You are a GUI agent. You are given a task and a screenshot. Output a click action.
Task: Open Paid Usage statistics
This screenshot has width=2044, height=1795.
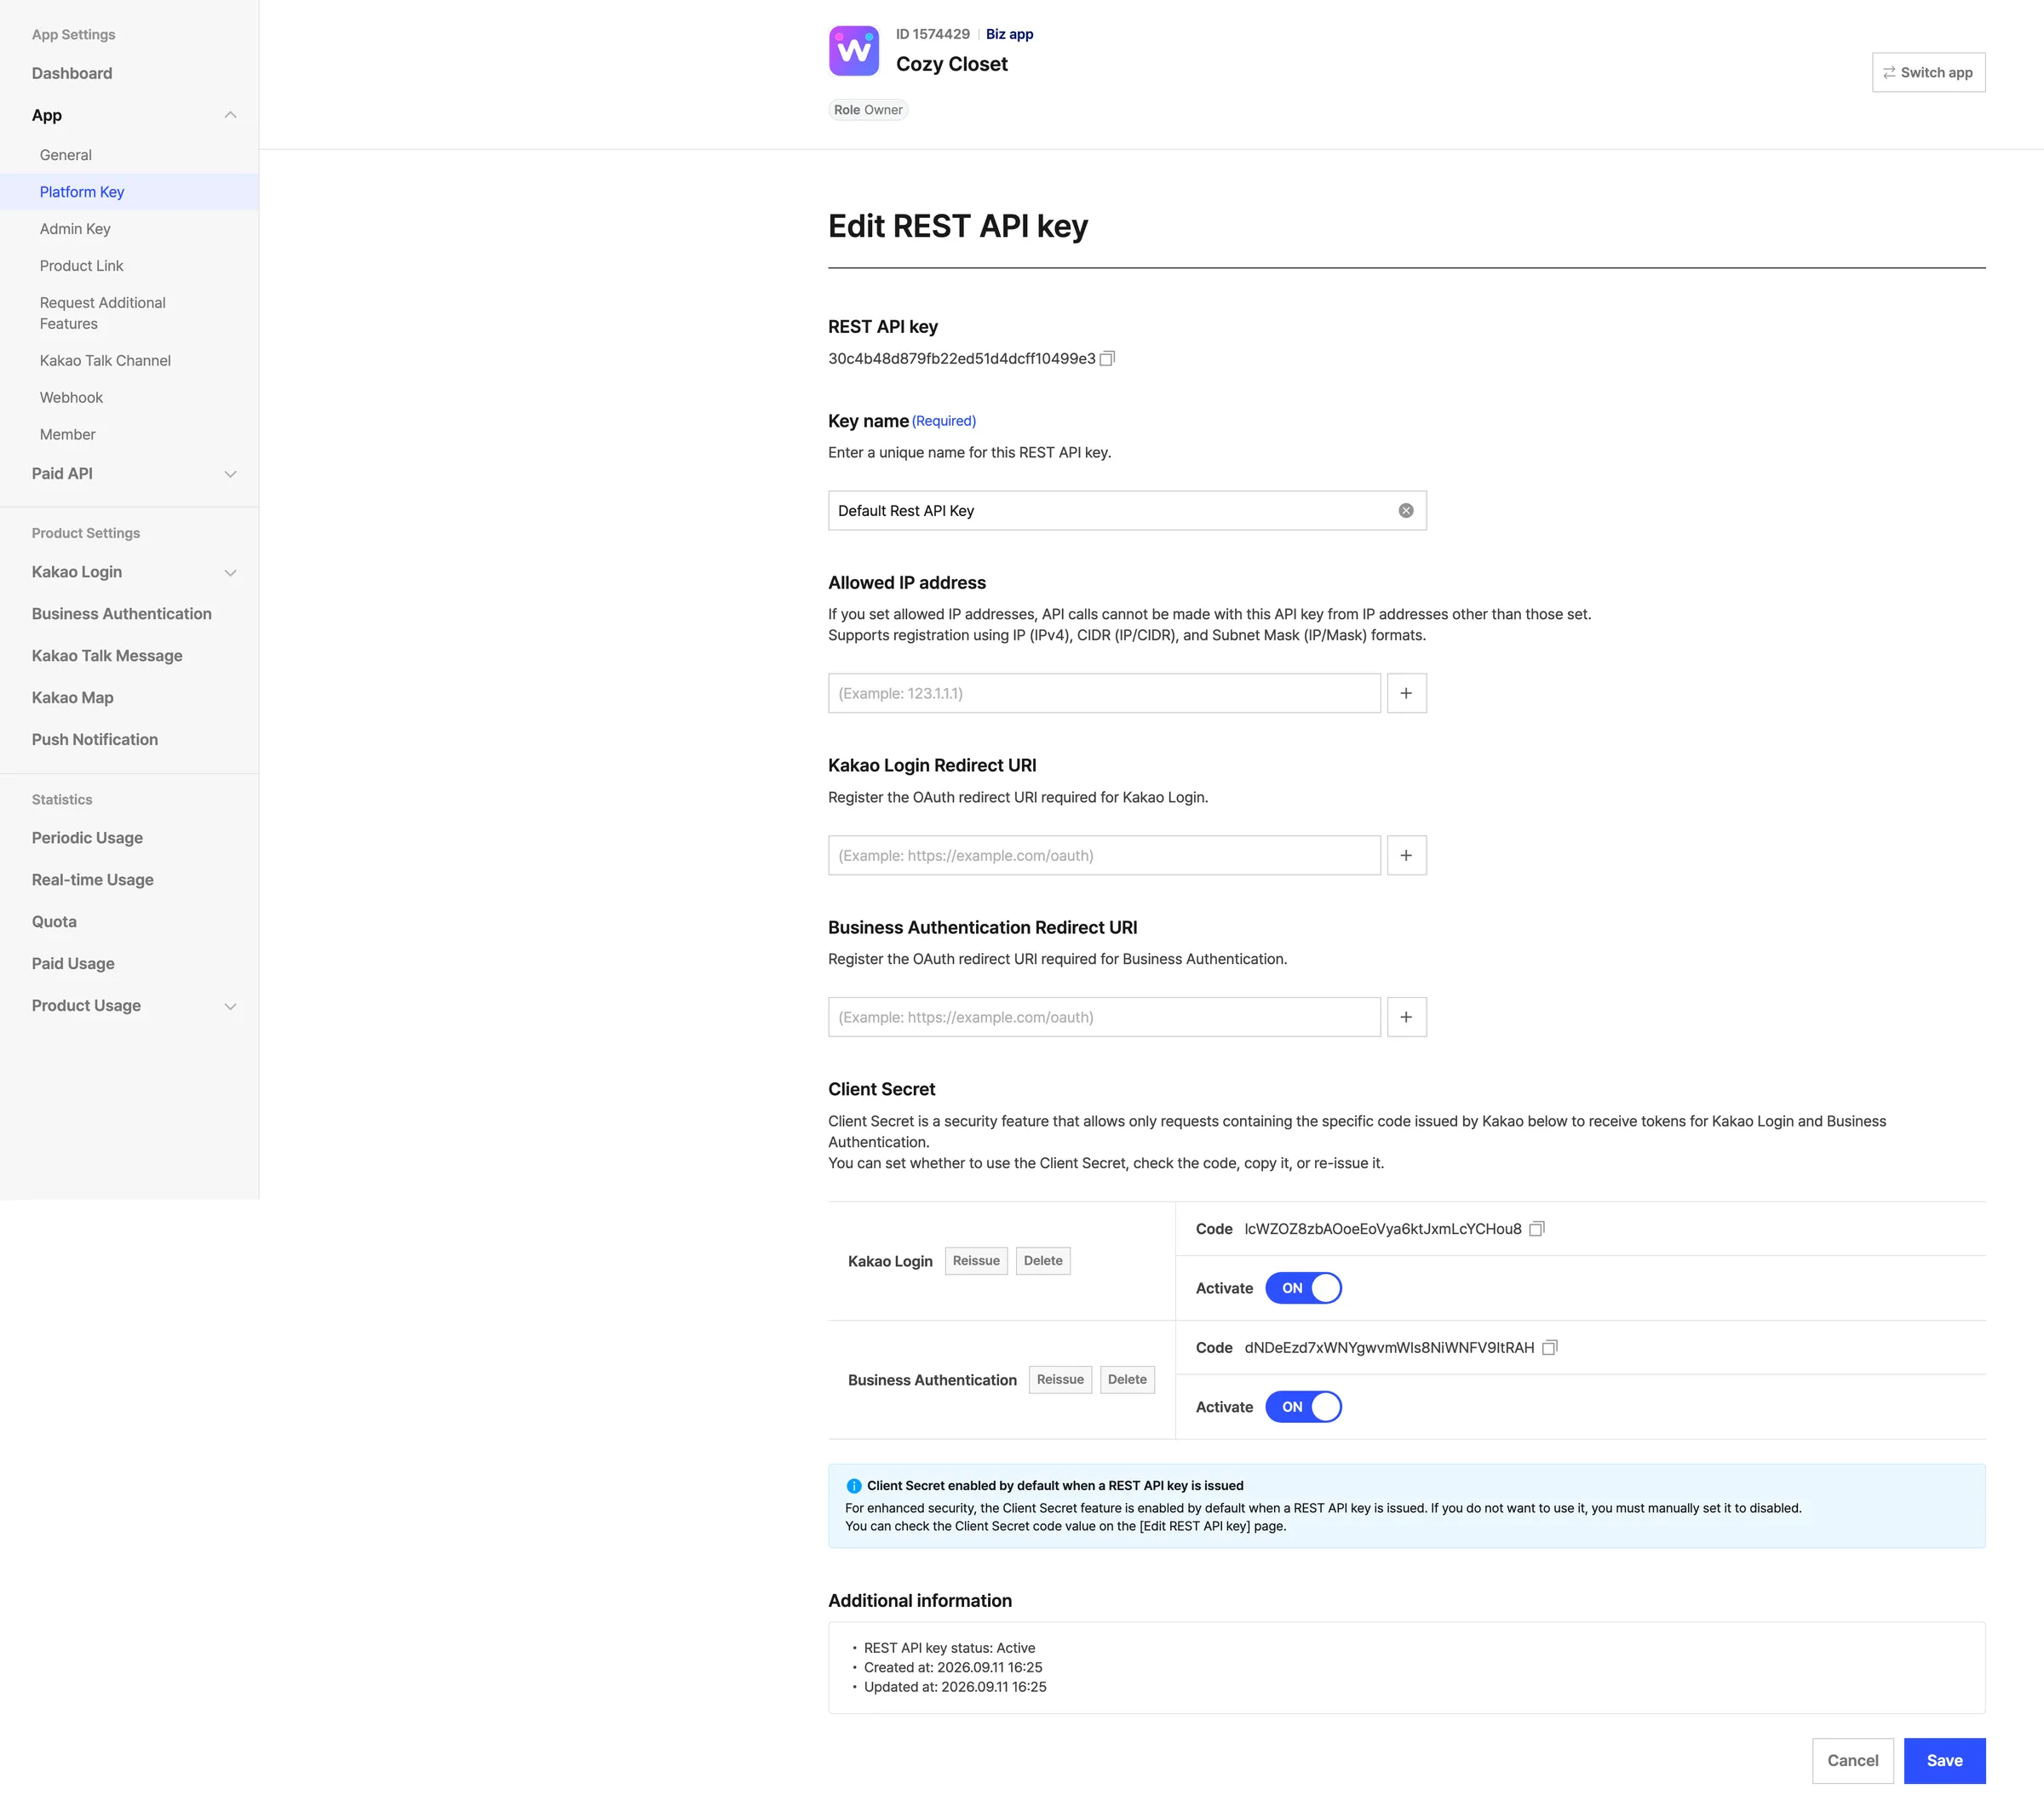click(73, 964)
